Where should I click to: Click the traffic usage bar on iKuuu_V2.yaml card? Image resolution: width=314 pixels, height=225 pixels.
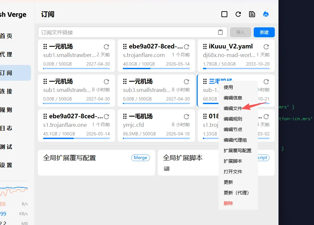tap(236, 69)
